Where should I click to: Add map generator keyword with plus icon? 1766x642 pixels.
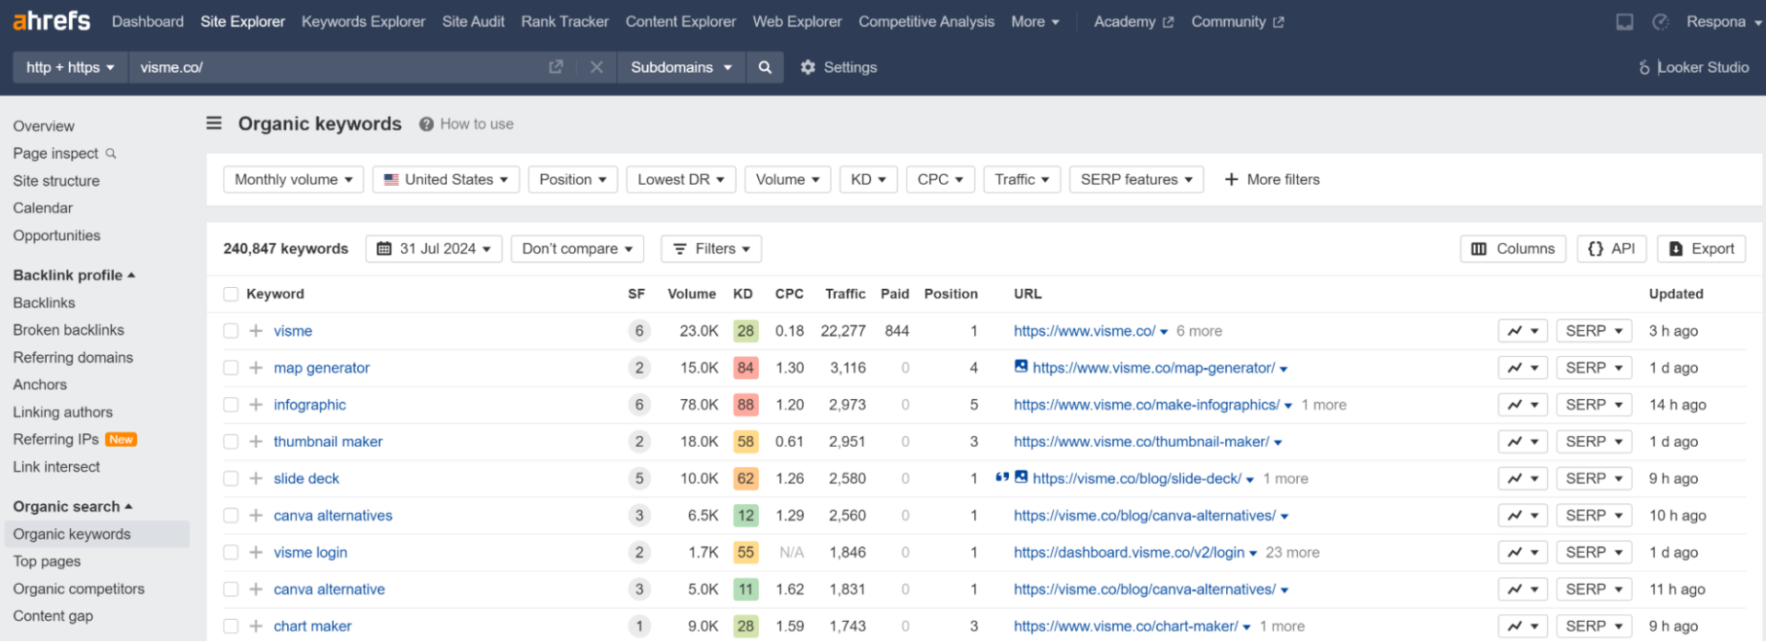(x=256, y=368)
